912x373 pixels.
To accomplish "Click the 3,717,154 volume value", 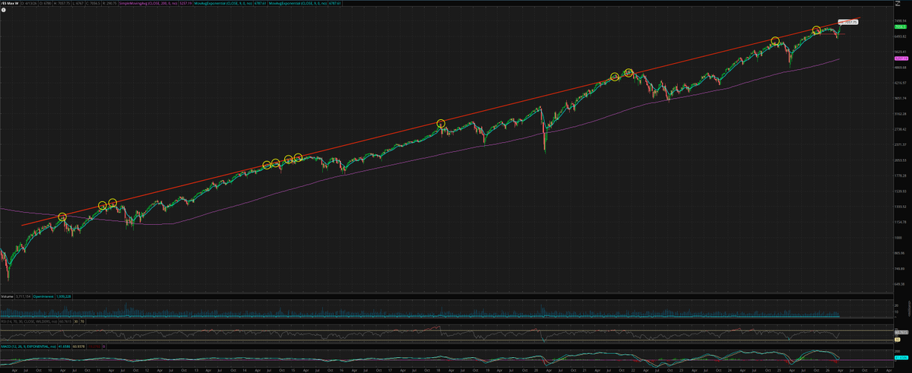I will [x=24, y=296].
